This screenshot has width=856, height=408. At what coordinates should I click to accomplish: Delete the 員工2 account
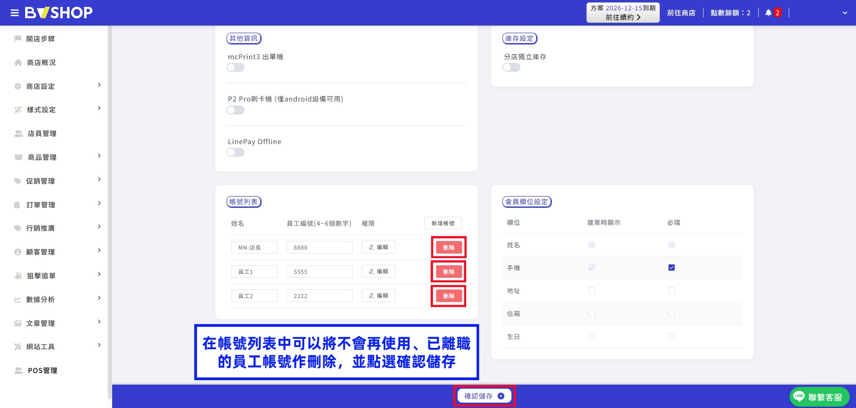(x=449, y=296)
